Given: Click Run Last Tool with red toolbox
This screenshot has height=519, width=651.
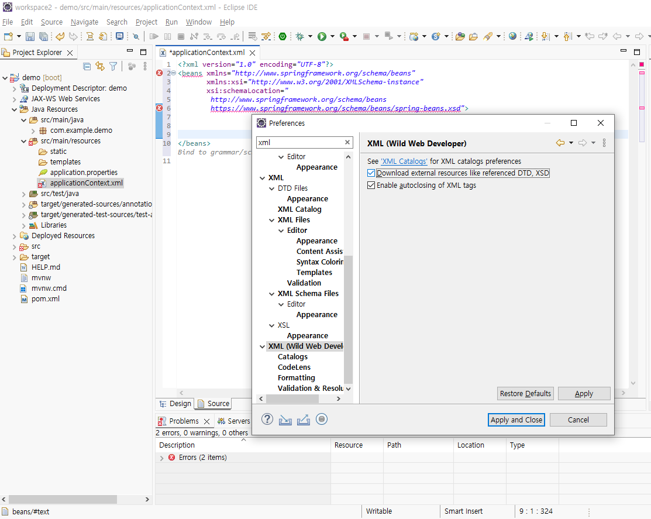Looking at the screenshot, I should (x=344, y=36).
